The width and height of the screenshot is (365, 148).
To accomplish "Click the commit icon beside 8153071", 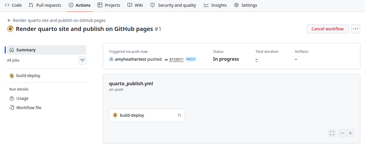I will [x=166, y=60].
